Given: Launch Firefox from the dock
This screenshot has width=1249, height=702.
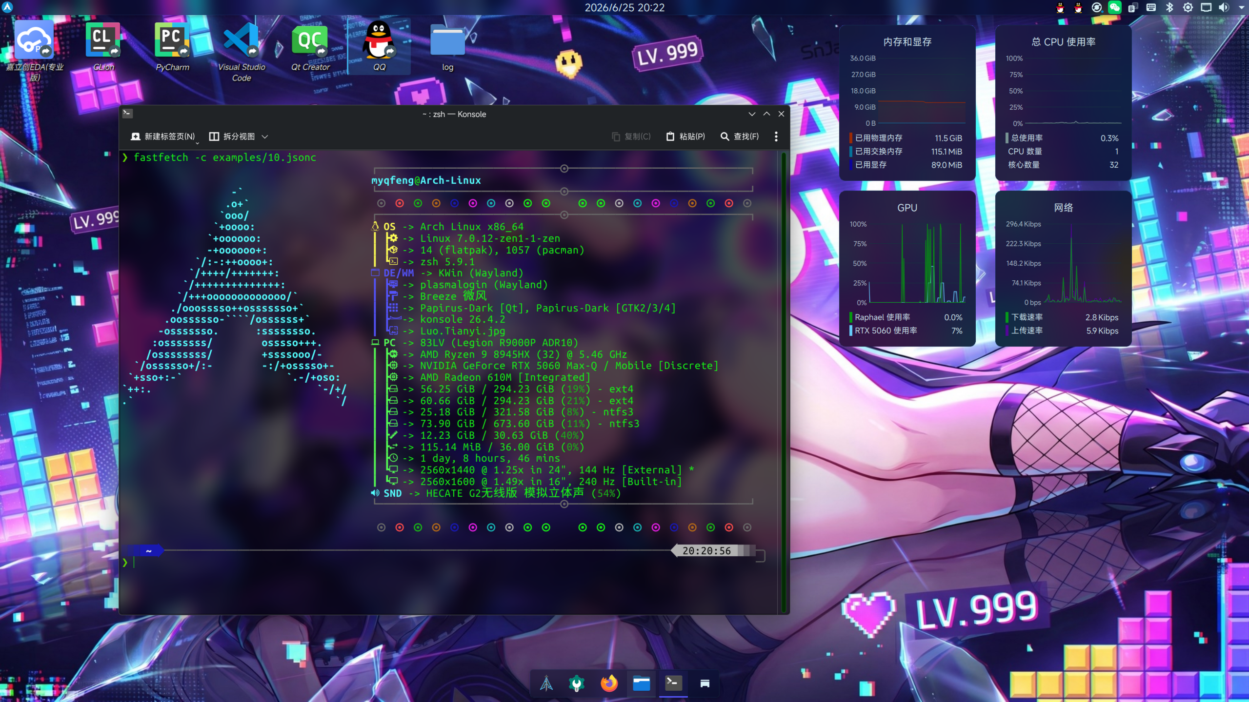Looking at the screenshot, I should click(609, 683).
